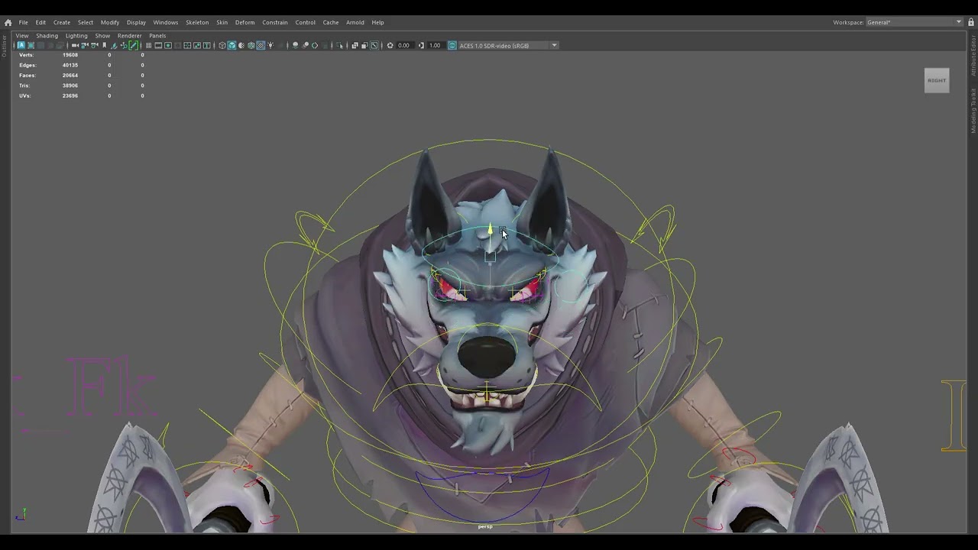
Task: Click the Isolate Select icon
Action: point(339,45)
